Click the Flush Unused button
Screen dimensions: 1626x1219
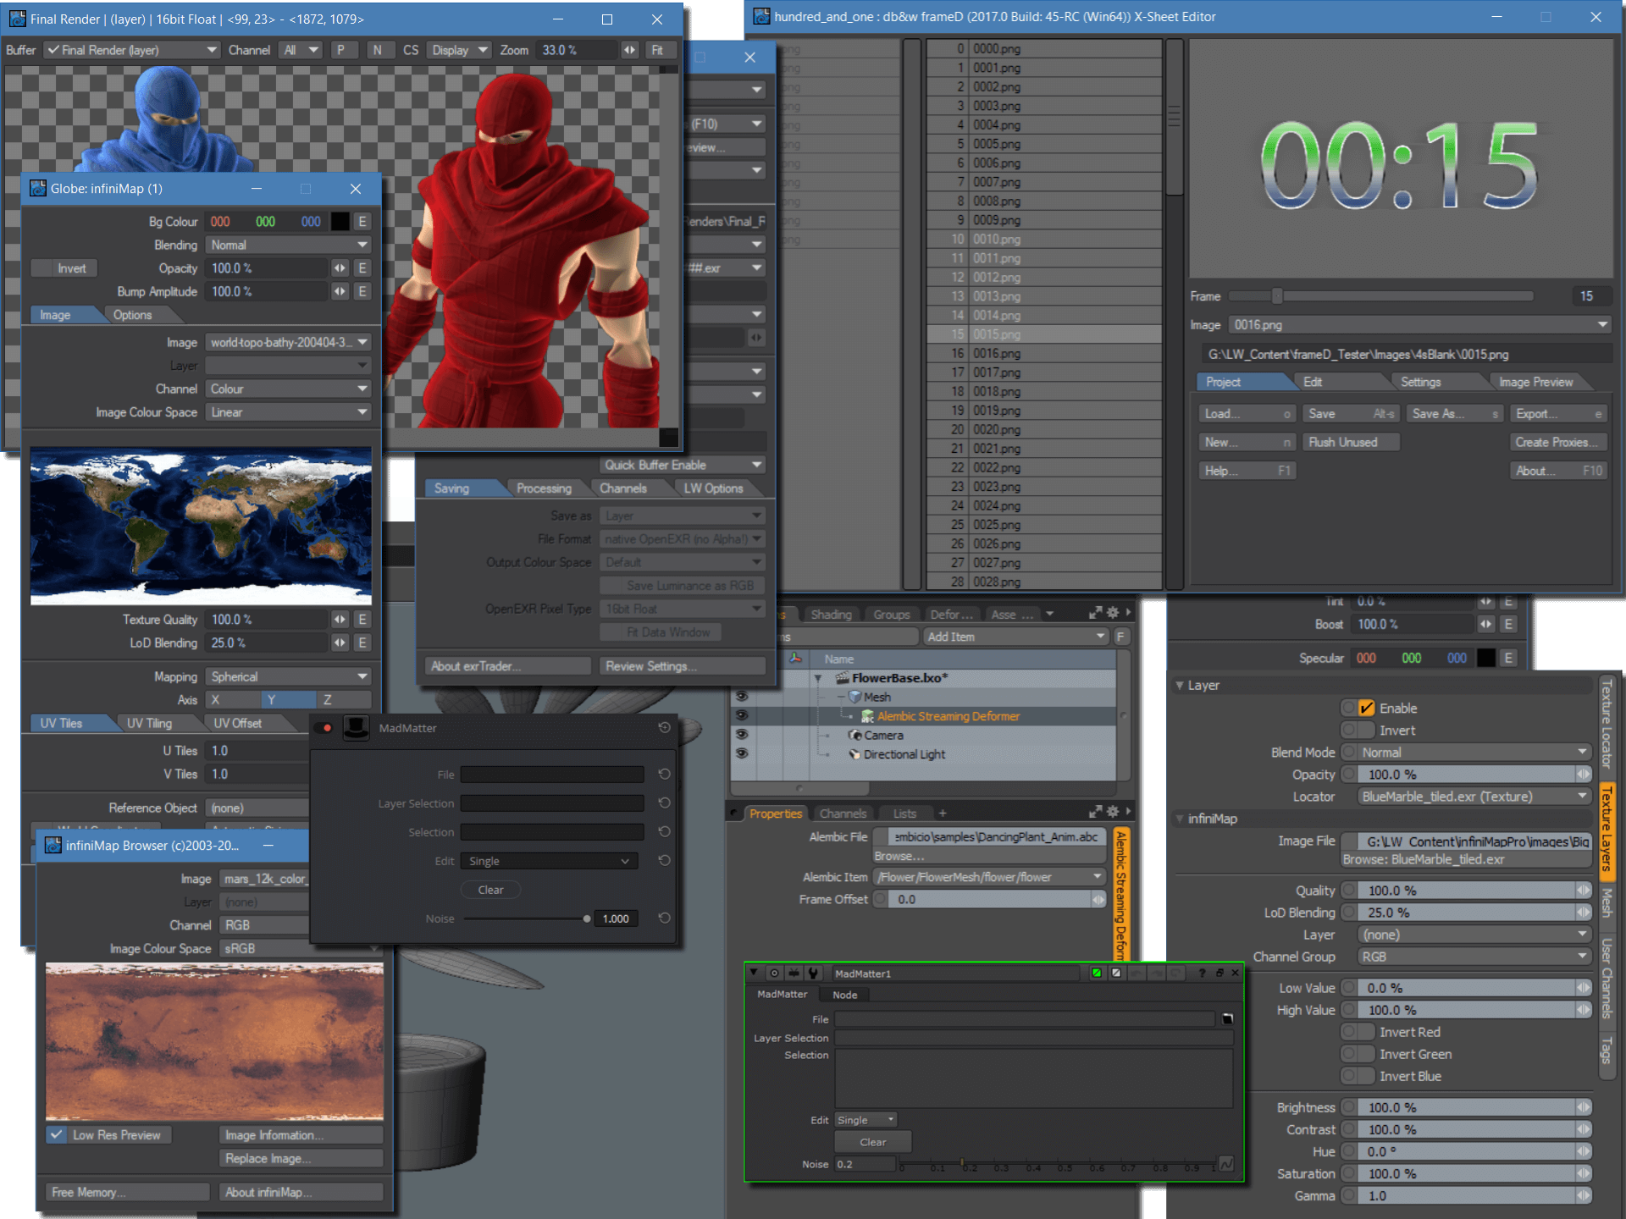1350,442
